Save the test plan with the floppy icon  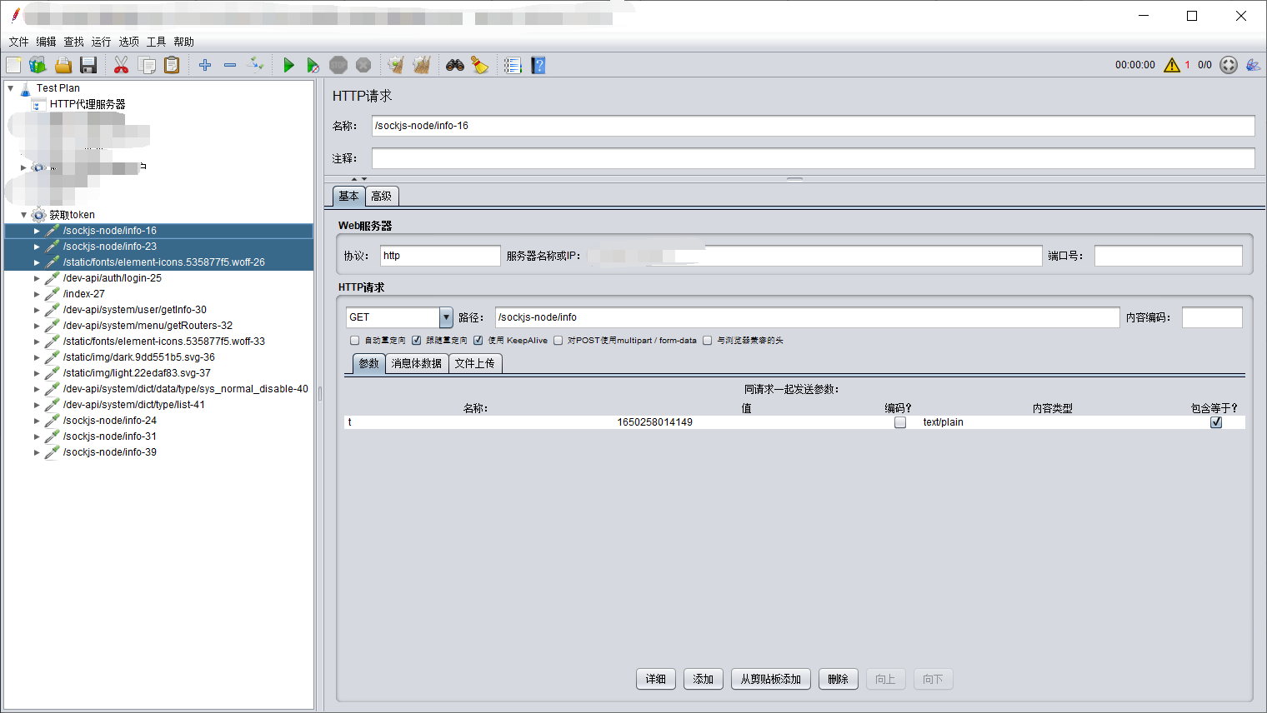coord(88,65)
